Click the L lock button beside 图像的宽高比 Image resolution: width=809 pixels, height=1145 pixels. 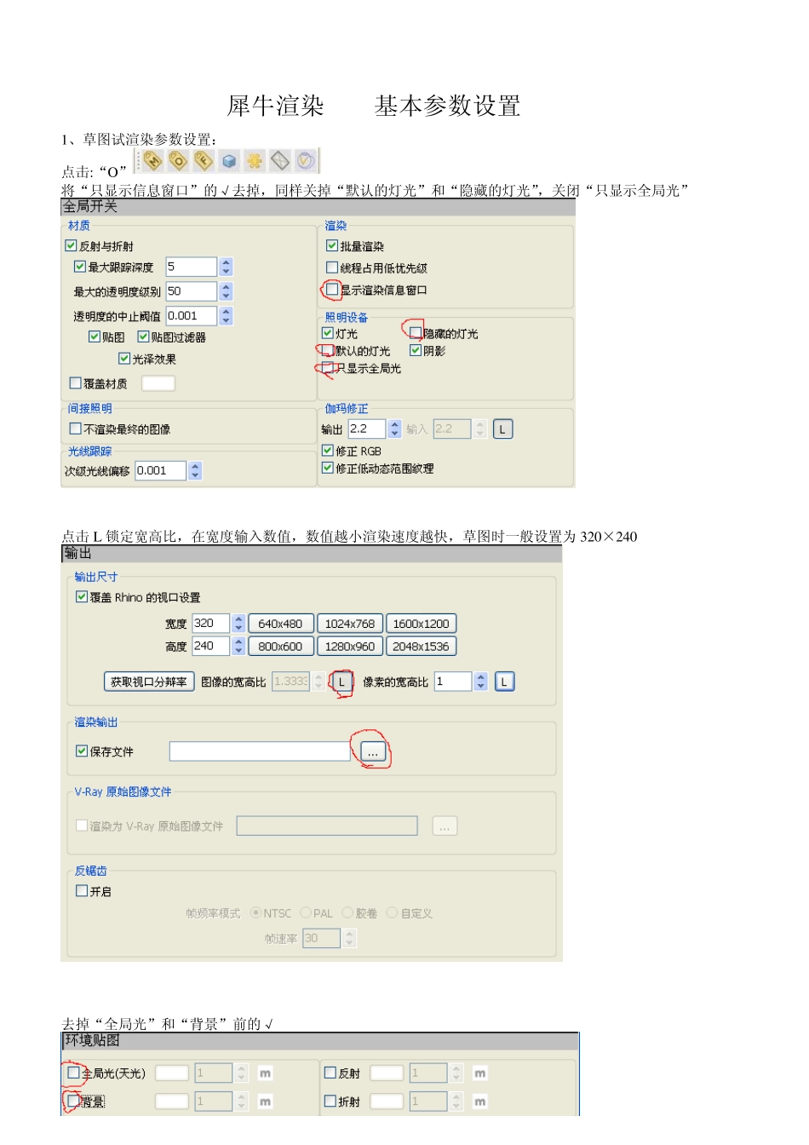(x=341, y=682)
